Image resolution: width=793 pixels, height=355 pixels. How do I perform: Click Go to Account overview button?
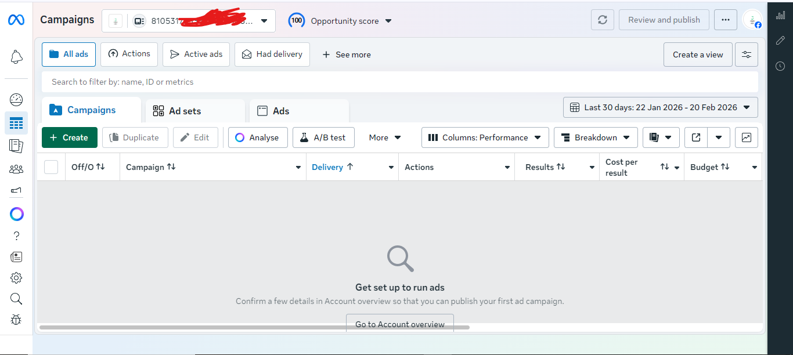tap(399, 324)
